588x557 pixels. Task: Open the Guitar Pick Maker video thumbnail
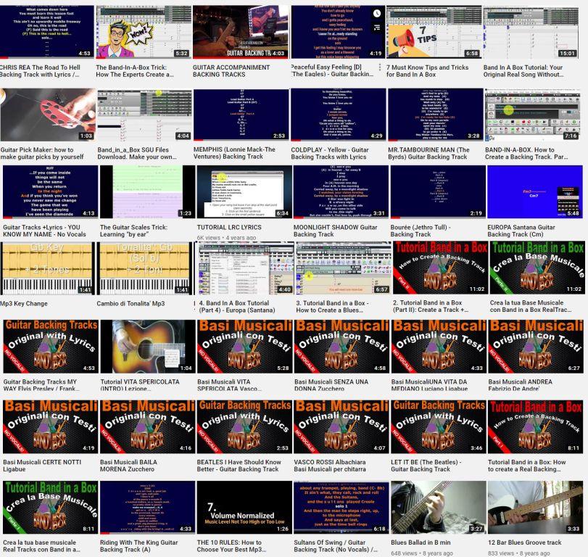pyautogui.click(x=48, y=115)
